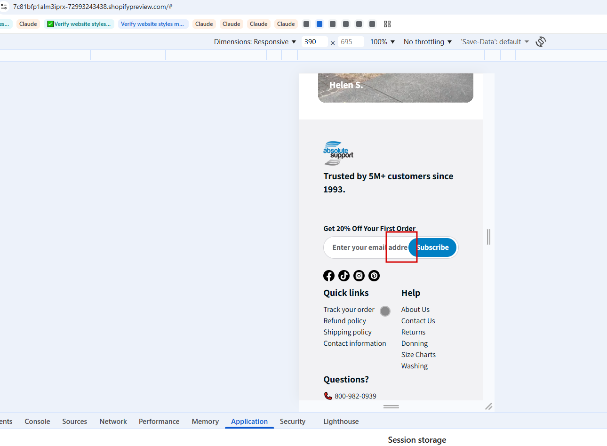607x446 pixels.
Task: Switch to the Console tab
Action: 37,422
